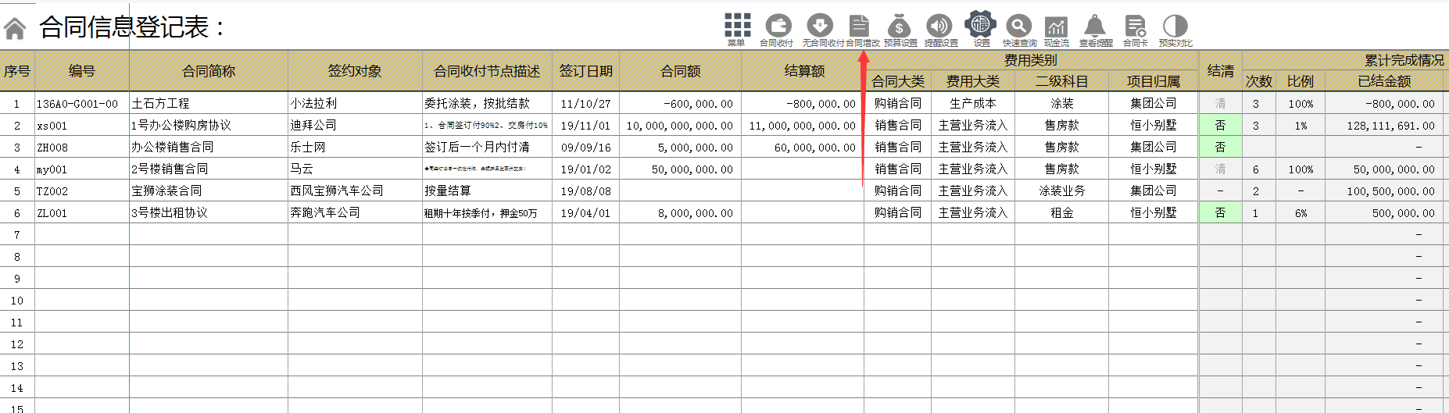Select the 生产成本 expense category cell

point(973,103)
